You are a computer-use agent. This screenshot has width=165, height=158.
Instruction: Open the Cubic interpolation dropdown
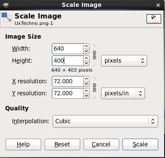pyautogui.click(x=105, y=121)
